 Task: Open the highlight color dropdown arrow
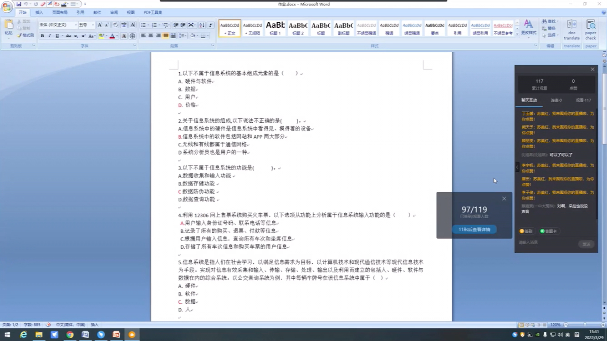click(106, 36)
